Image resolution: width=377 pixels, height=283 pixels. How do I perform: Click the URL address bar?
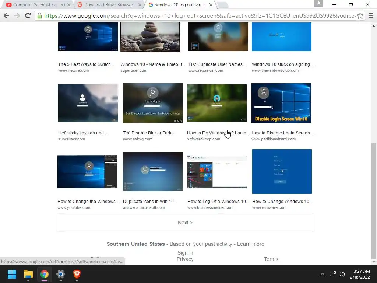200,15
